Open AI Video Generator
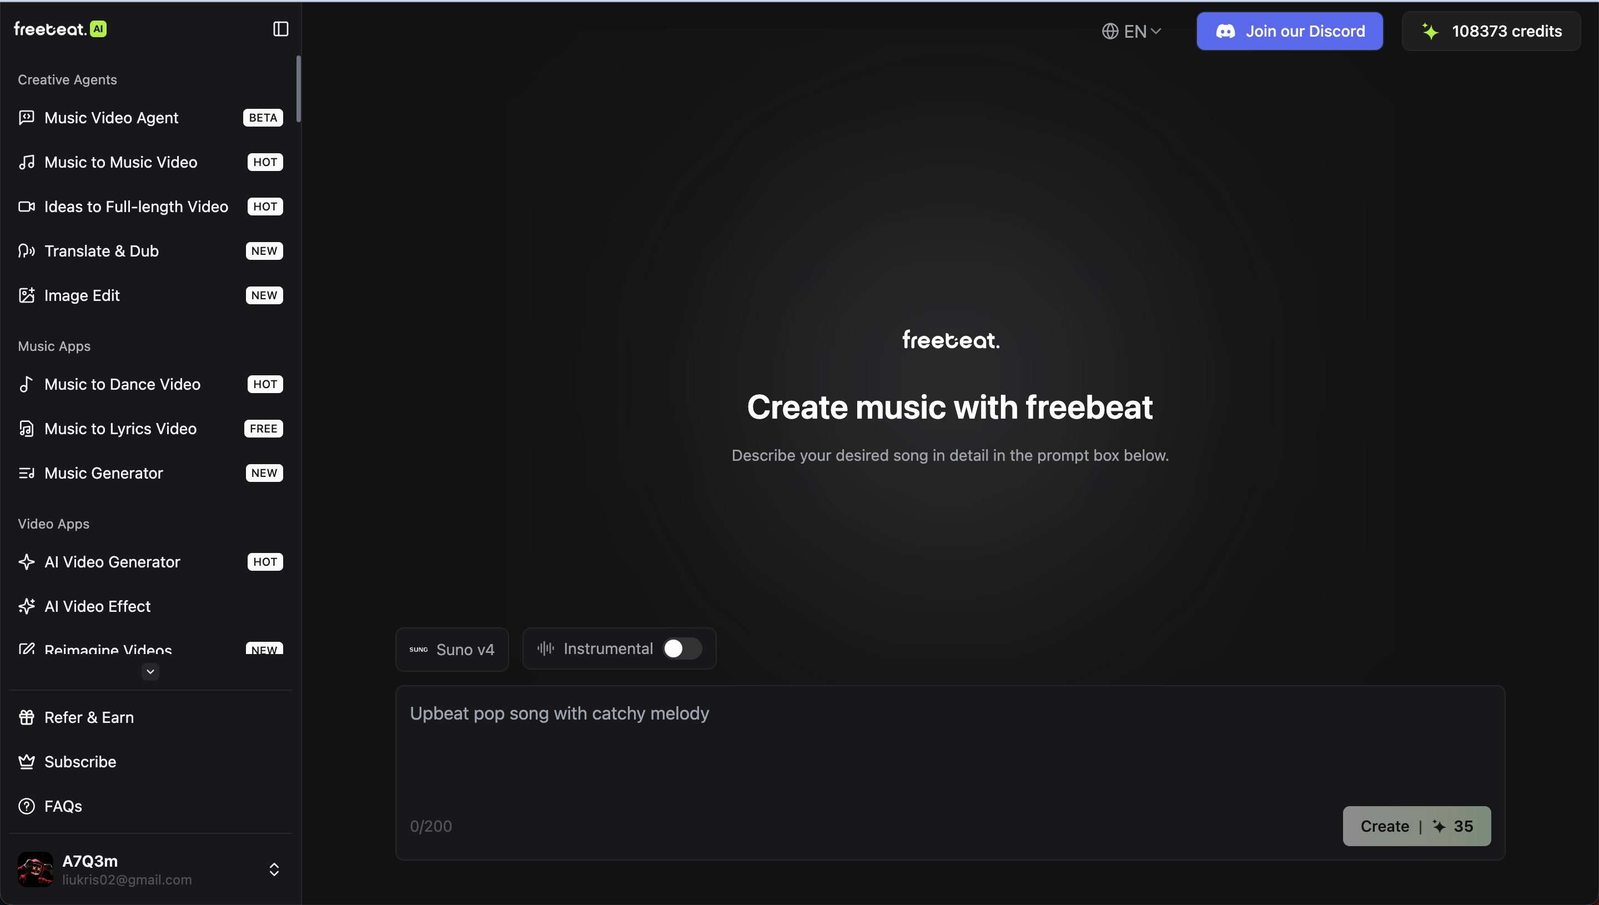Image resolution: width=1599 pixels, height=905 pixels. 150,562
